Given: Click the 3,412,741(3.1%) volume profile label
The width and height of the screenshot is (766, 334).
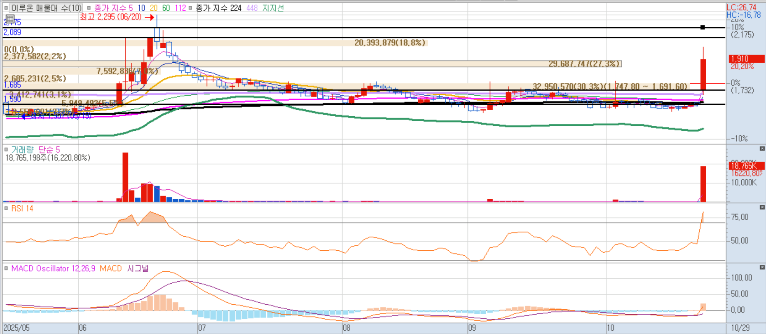Looking at the screenshot, I should (x=40, y=94).
